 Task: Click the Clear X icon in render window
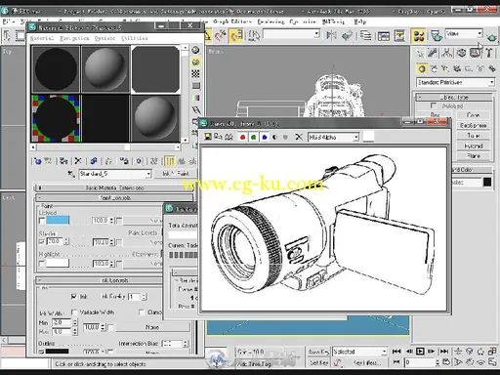pos(299,137)
